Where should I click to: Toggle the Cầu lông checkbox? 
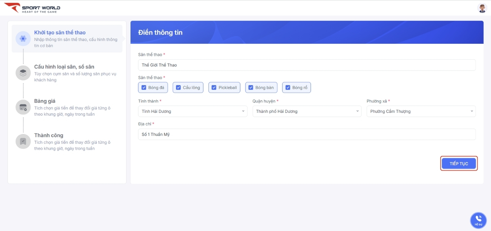coord(178,88)
